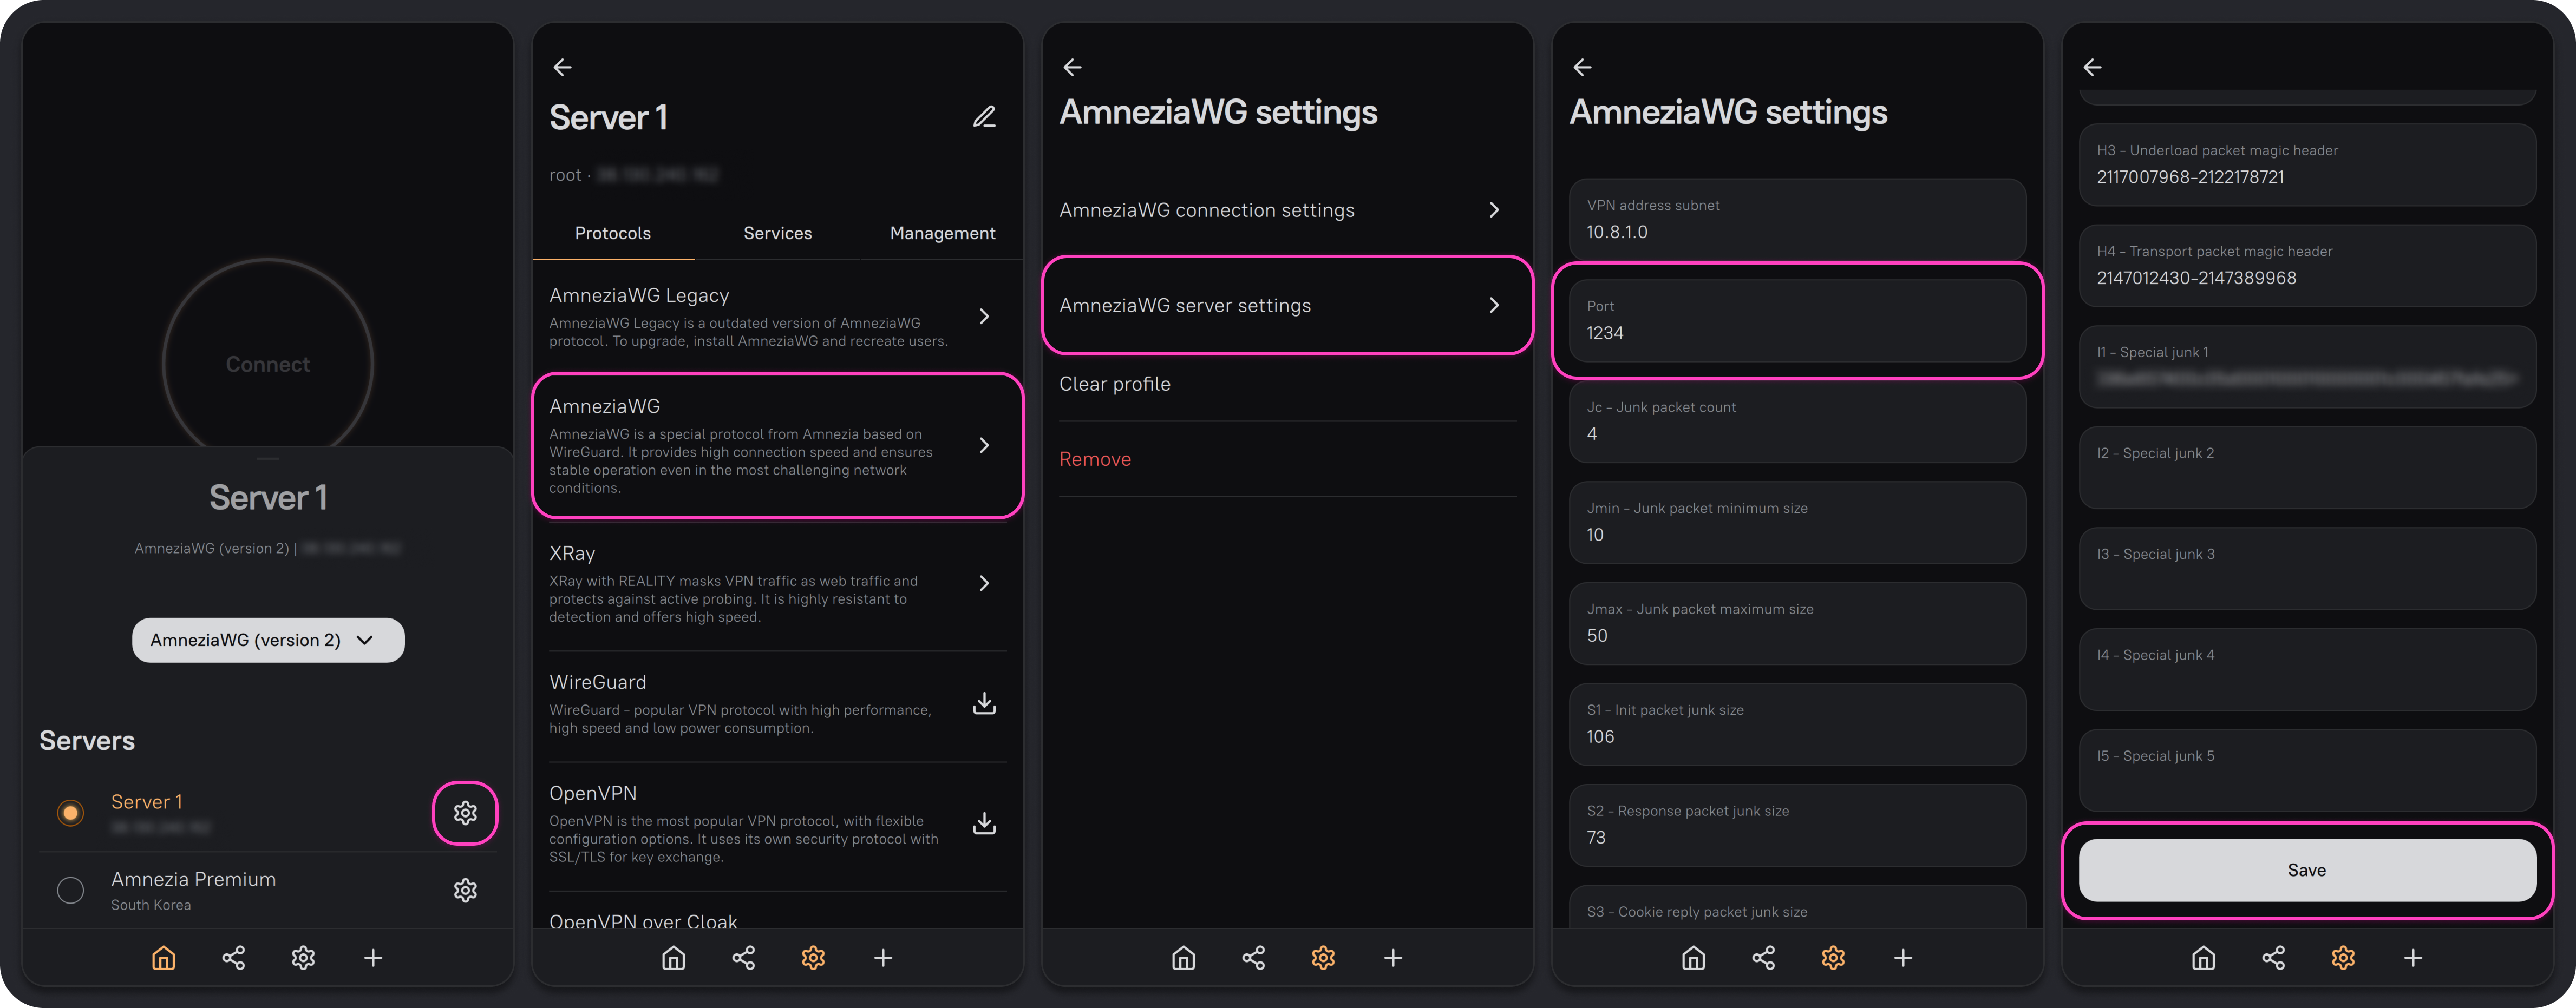The height and width of the screenshot is (1008, 2576).
Task: Tap the home icon in first panel's bottom bar
Action: 164,958
